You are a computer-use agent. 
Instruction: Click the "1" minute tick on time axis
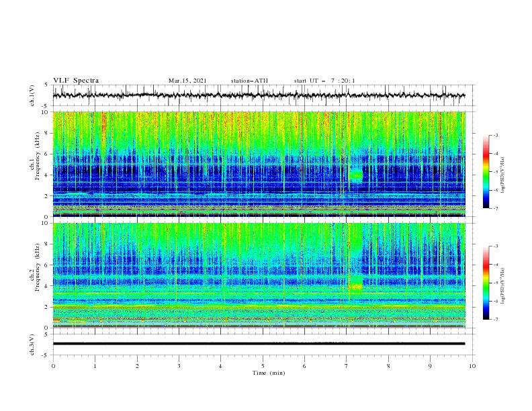[95, 366]
